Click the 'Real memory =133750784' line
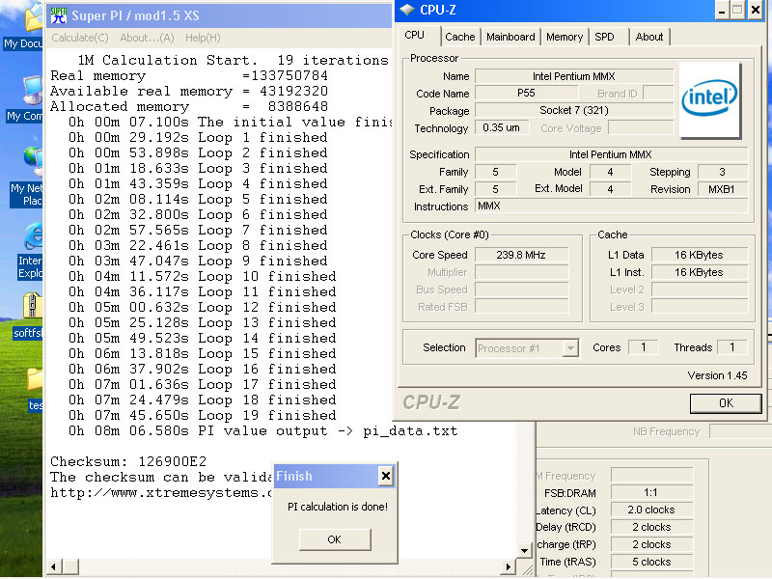The width and height of the screenshot is (772, 579). click(x=189, y=76)
